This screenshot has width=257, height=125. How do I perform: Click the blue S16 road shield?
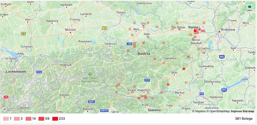coord(39,72)
